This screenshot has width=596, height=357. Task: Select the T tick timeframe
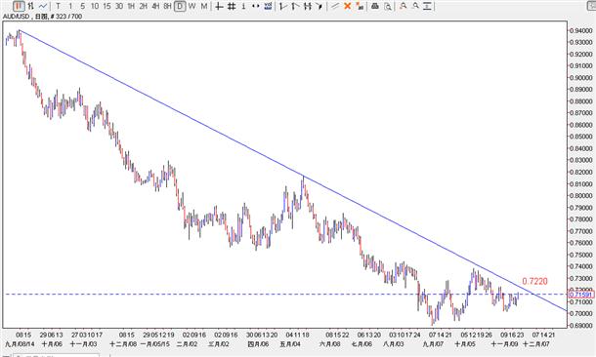58,6
